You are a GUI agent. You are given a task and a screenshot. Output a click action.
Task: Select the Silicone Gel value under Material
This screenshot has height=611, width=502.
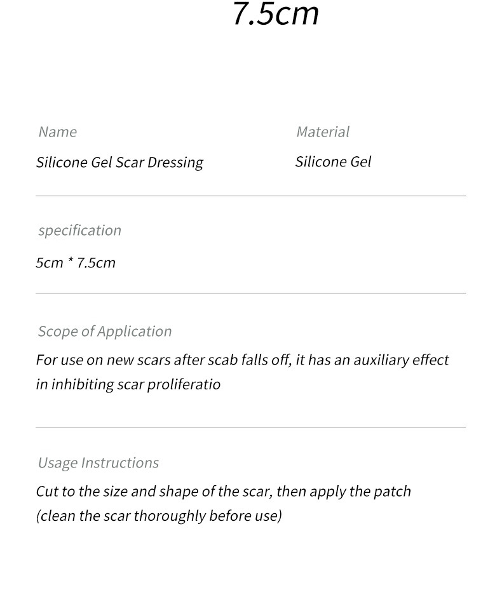333,162
